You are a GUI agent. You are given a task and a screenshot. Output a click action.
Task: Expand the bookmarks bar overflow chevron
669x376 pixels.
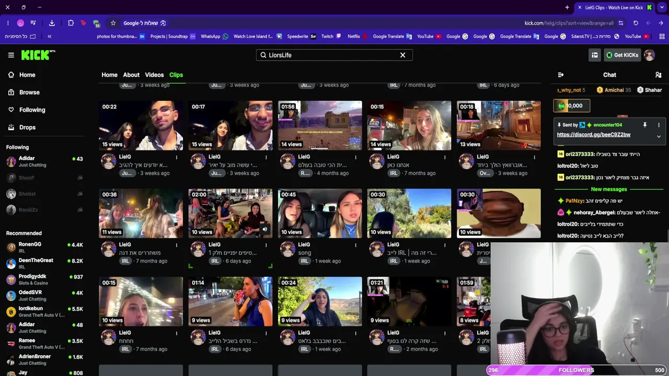click(49, 37)
